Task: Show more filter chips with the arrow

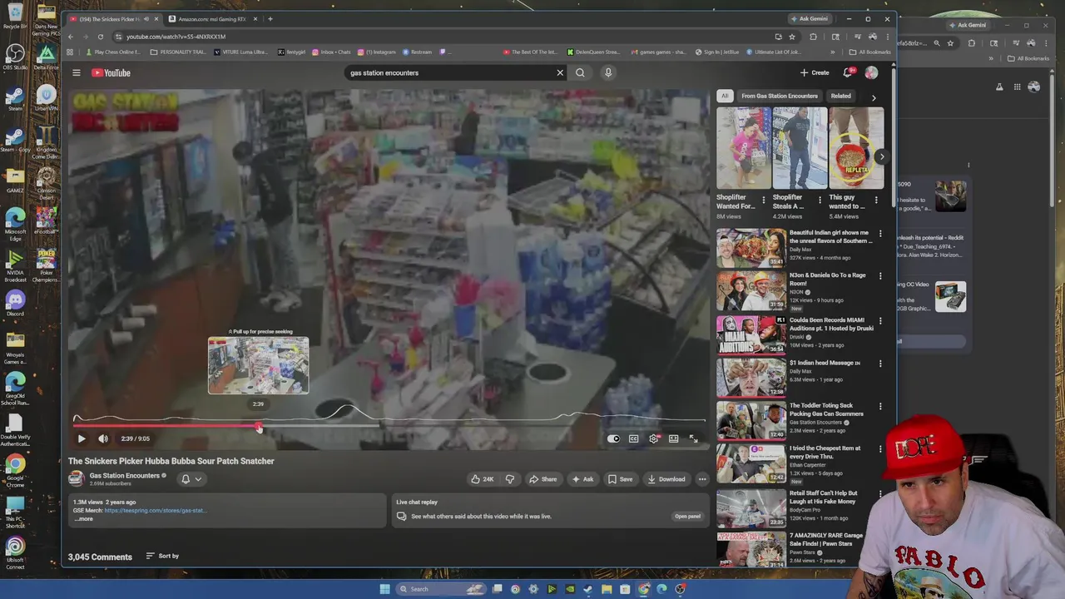Action: (x=873, y=97)
